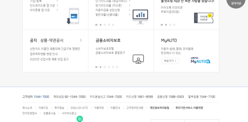This screenshot has height=122, width=248.
Task: Open chevron next to 안드로이드용 앱 다운
Action: pos(57,5)
